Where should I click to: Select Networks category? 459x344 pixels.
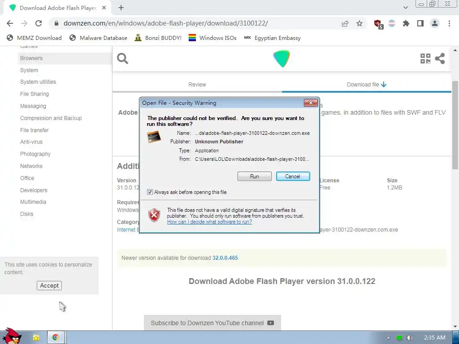(31, 166)
